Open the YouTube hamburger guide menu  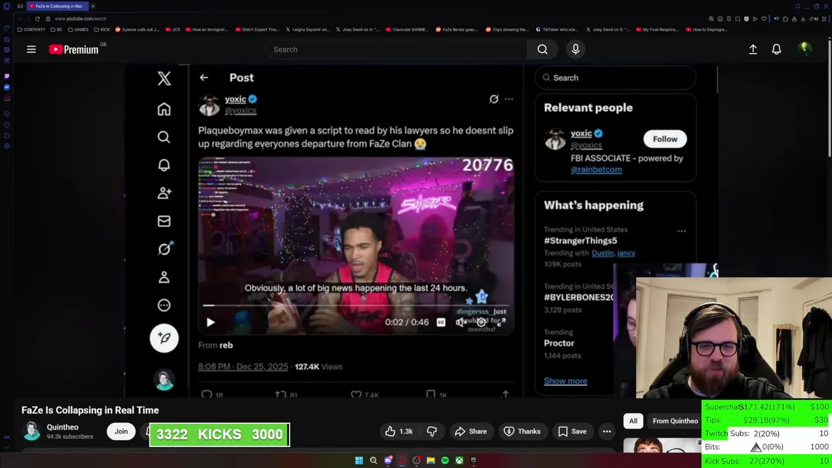click(31, 49)
